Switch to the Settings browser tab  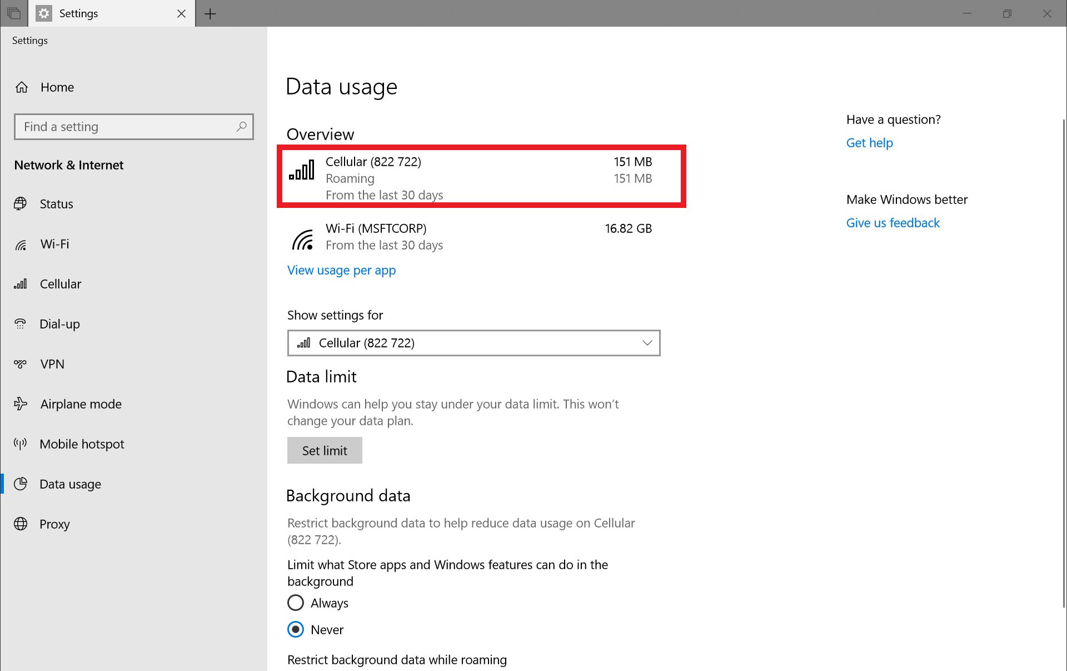79,13
